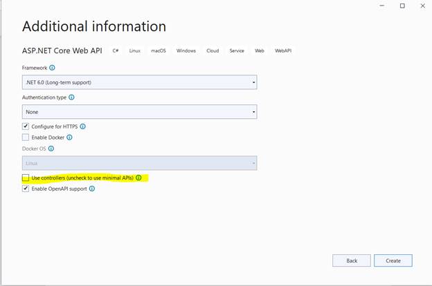The height and width of the screenshot is (286, 432).
Task: Click the Configure for HTTPS info icon
Action: pos(82,126)
